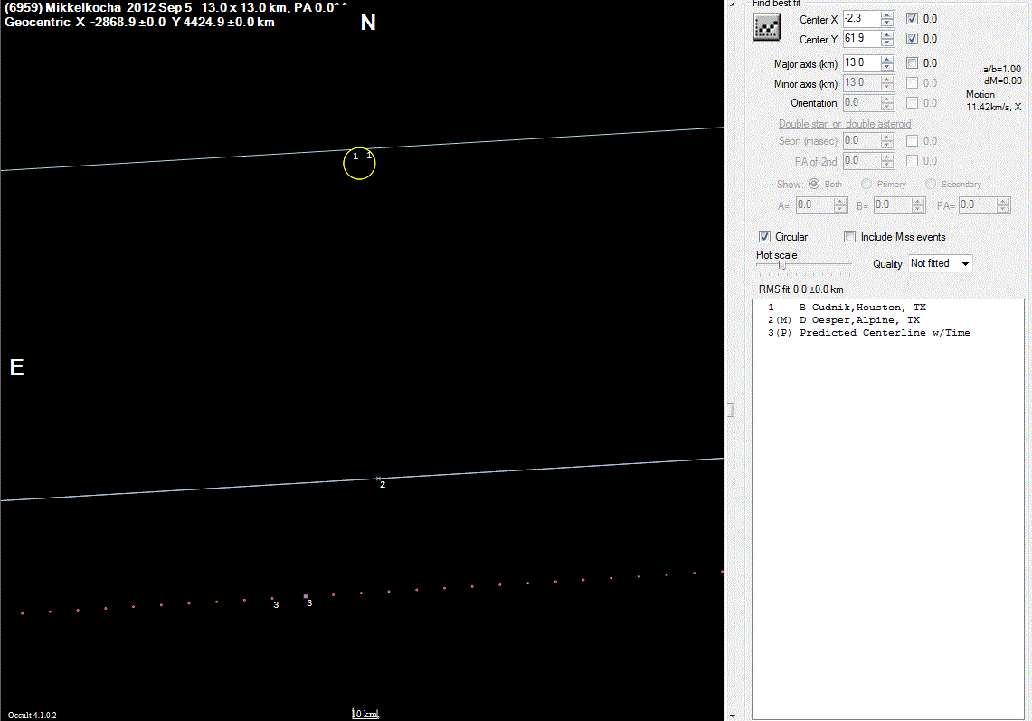The height and width of the screenshot is (721, 1032).
Task: Toggle the Orientation fit checkbox
Action: (913, 103)
